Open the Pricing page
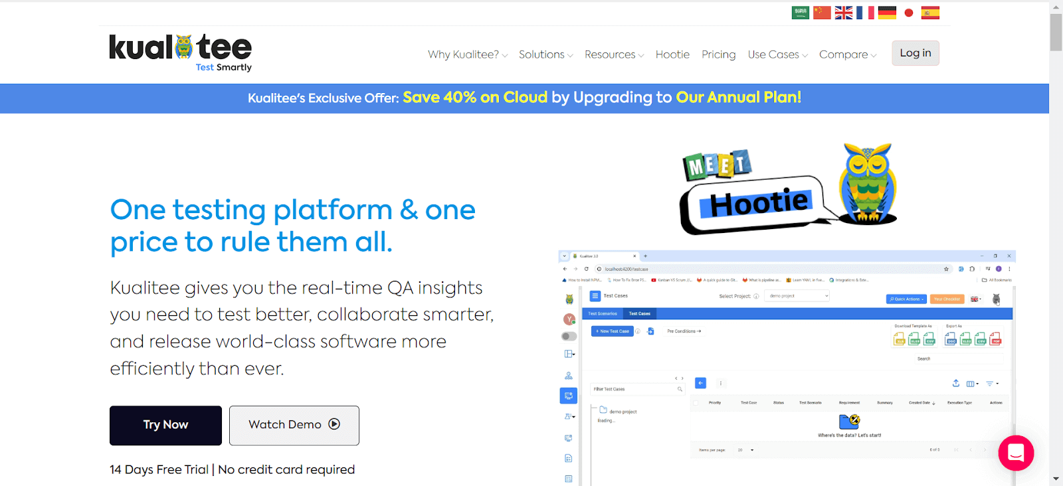This screenshot has height=486, width=1063. point(719,54)
